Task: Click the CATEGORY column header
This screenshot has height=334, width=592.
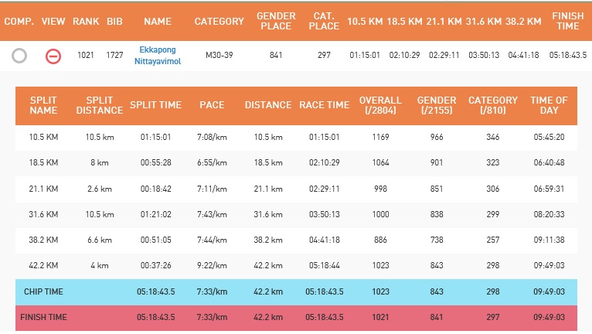Action: coord(219,21)
